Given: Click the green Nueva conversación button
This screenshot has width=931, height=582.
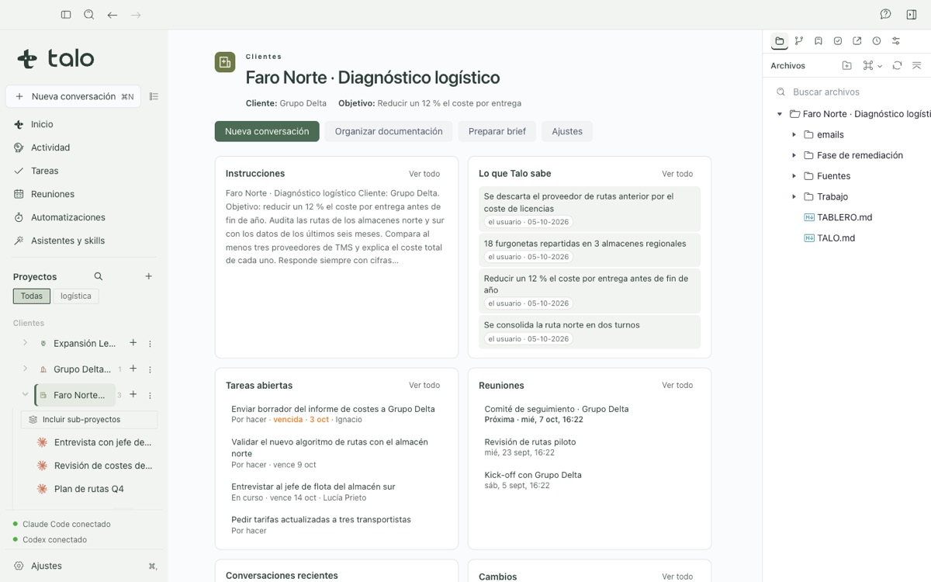Looking at the screenshot, I should click(x=267, y=131).
